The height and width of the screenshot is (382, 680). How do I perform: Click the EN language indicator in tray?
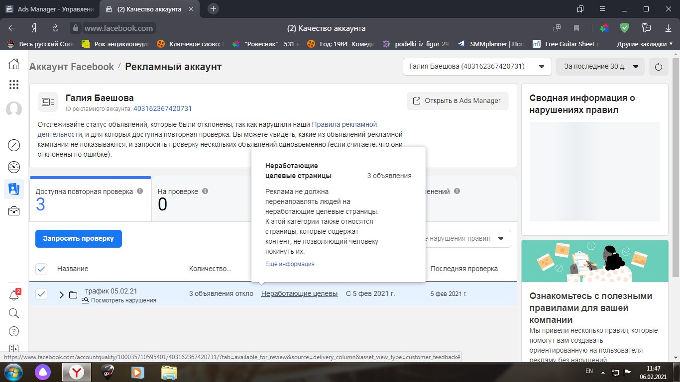coord(589,372)
